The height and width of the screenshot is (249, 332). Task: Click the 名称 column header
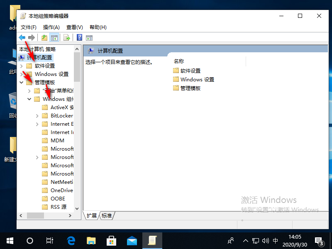coord(179,61)
